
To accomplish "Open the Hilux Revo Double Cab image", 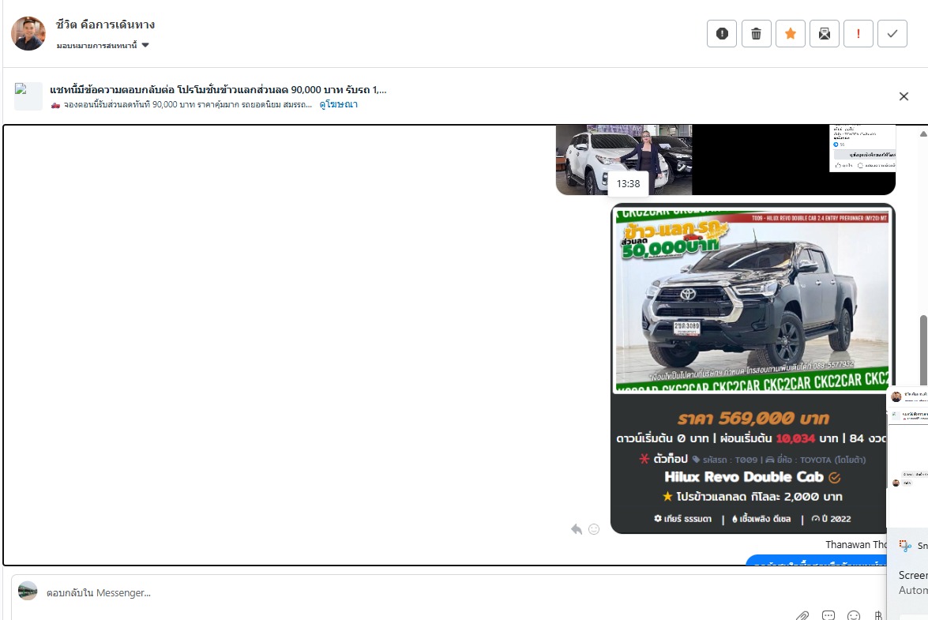I will (x=752, y=368).
